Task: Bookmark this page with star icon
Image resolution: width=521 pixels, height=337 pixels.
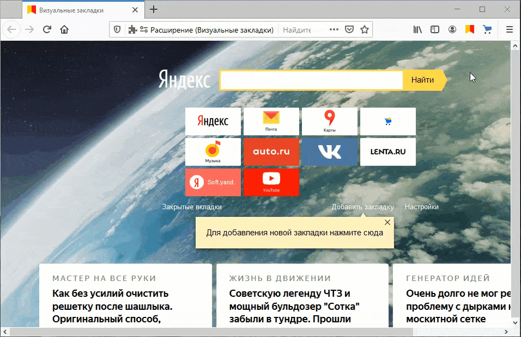Action: click(365, 30)
